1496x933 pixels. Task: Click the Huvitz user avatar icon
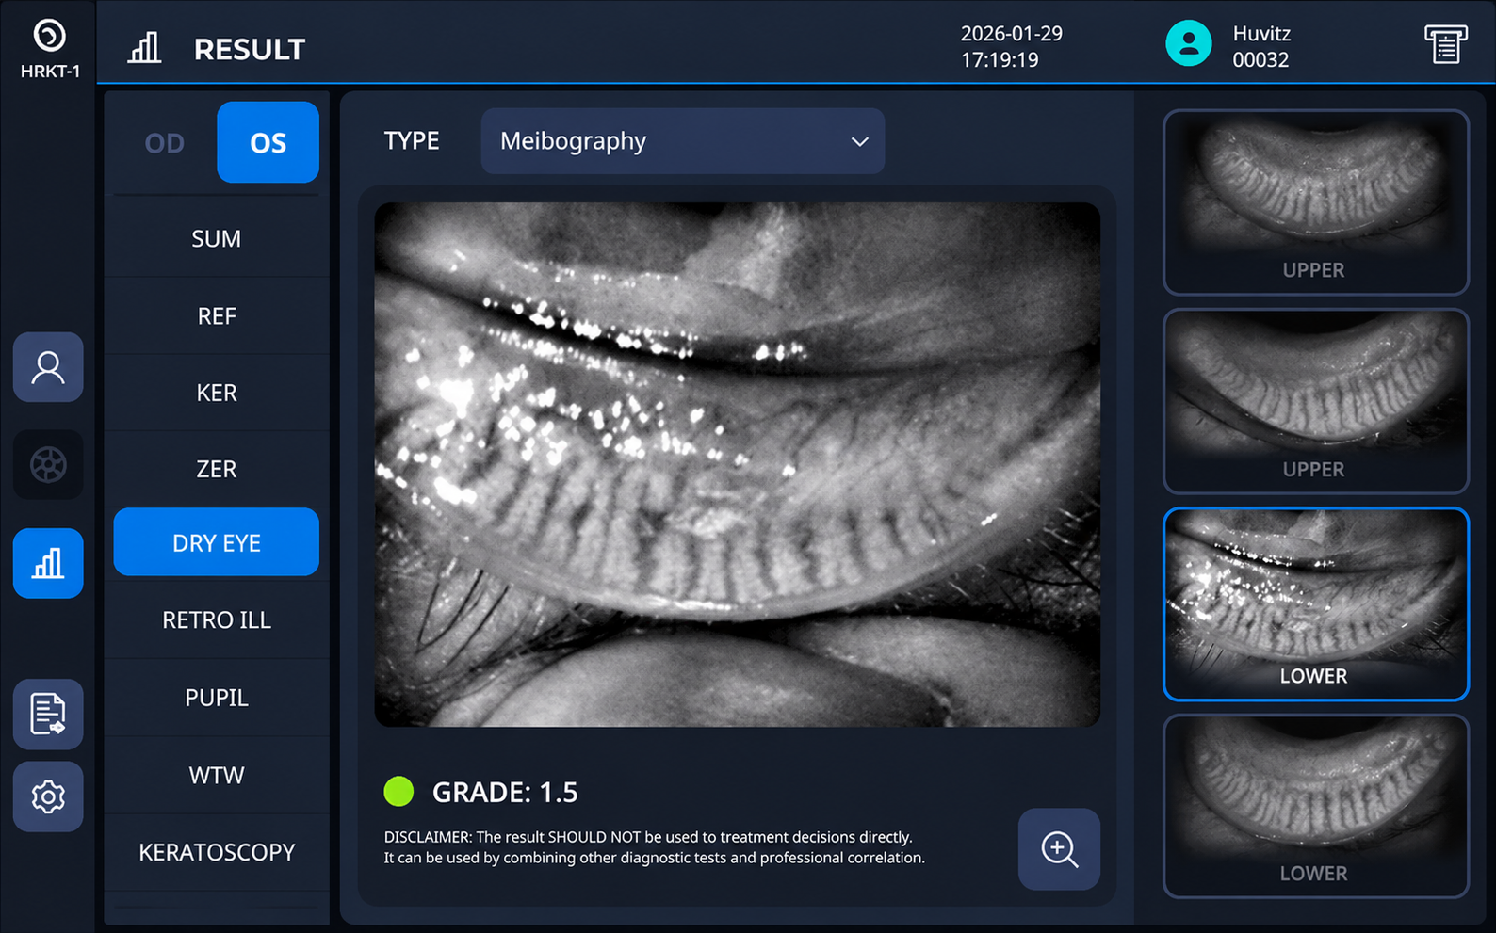(x=1189, y=43)
